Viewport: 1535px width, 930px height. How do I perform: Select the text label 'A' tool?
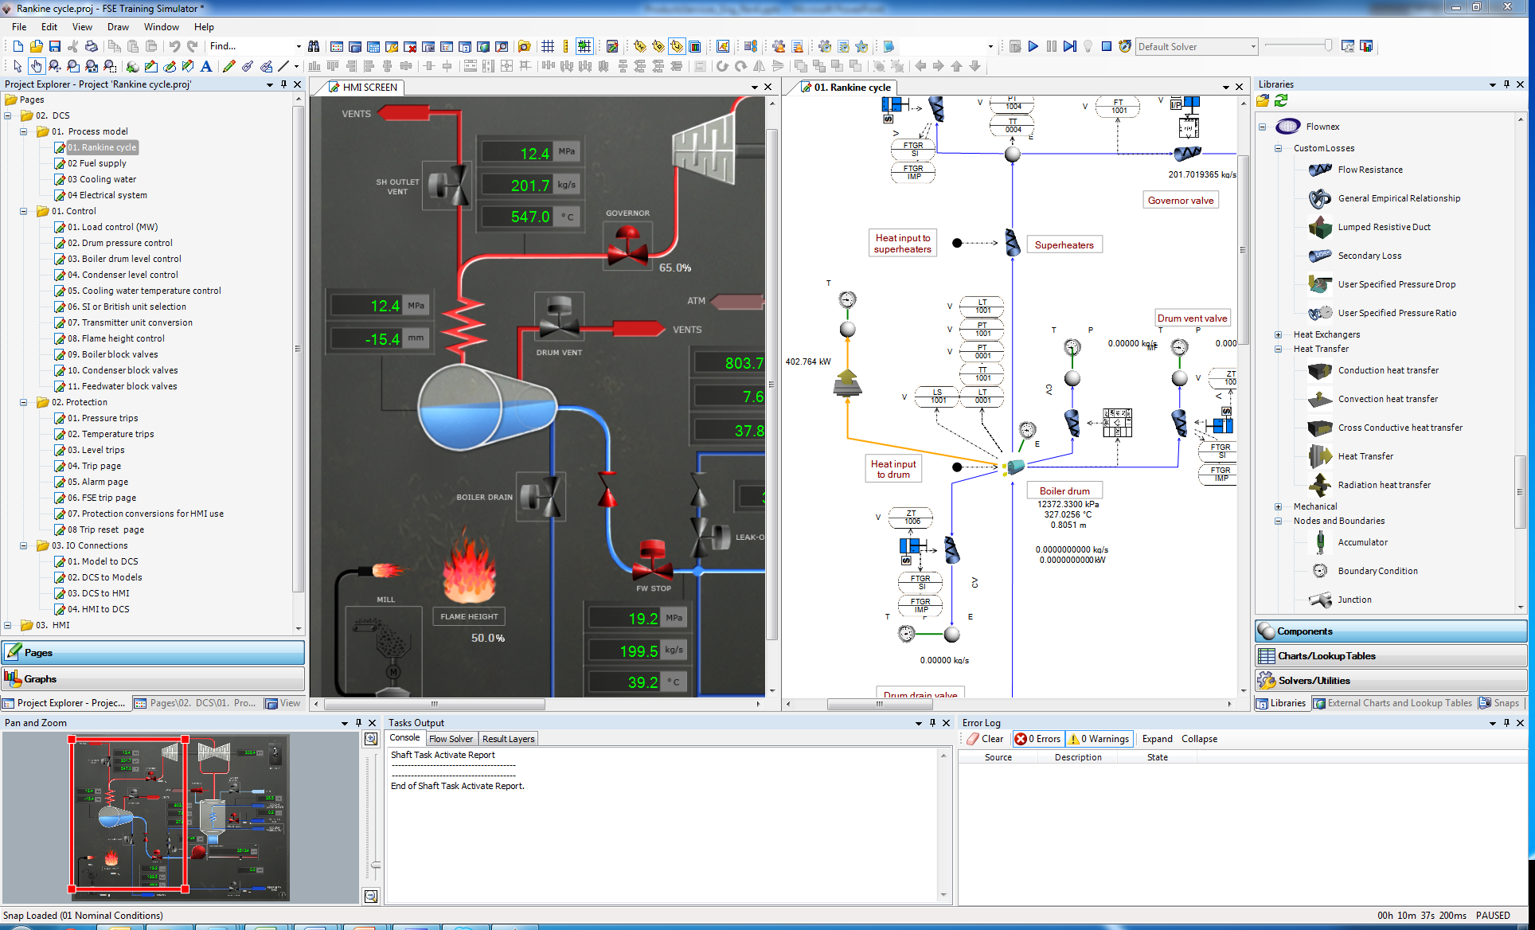click(206, 66)
